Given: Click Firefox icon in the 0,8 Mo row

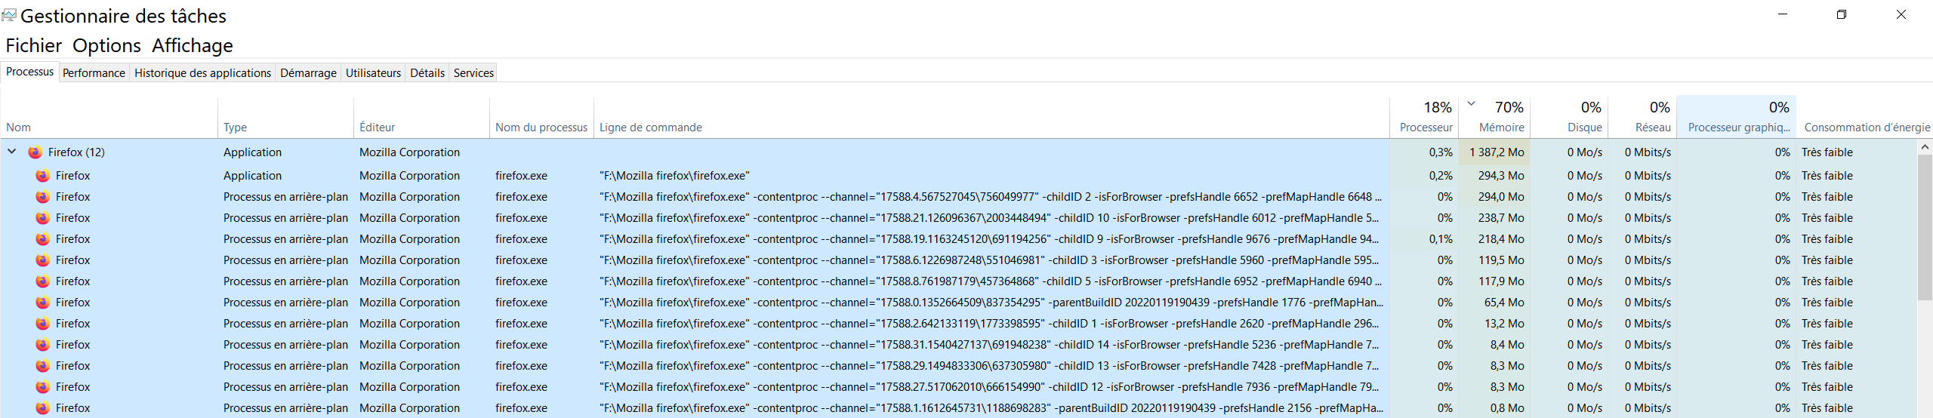Looking at the screenshot, I should 43,408.
